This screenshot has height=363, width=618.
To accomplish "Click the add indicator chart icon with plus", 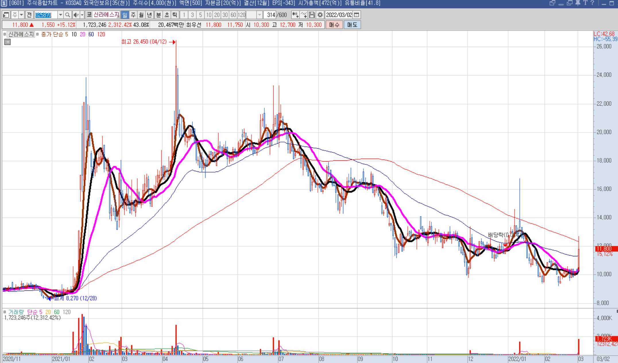I will pos(295,15).
